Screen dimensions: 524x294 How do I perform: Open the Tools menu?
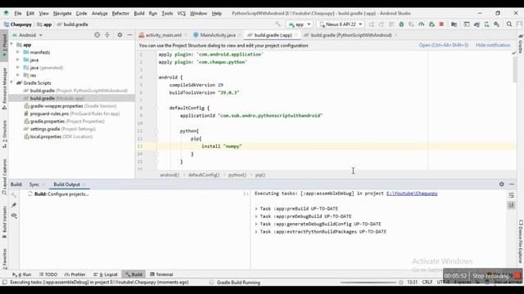(x=167, y=13)
